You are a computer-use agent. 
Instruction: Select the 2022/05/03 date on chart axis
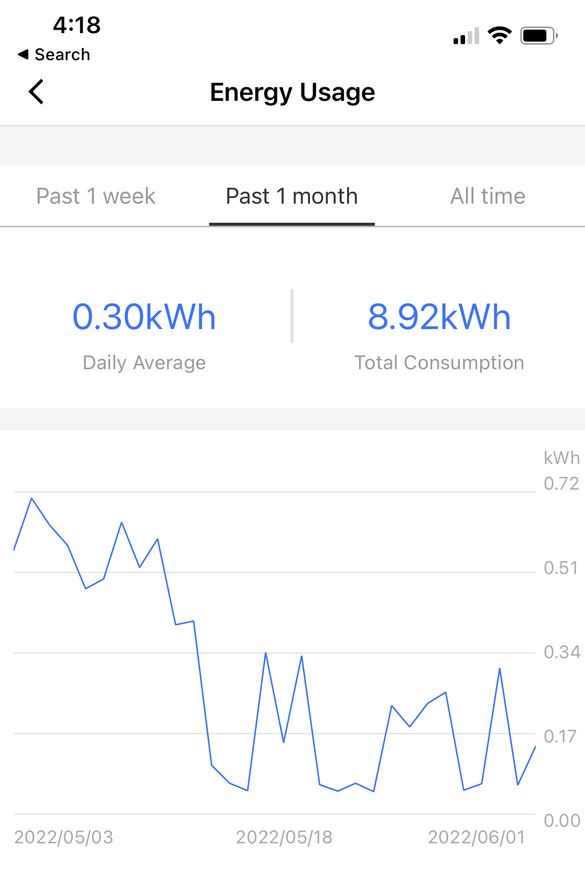(64, 837)
